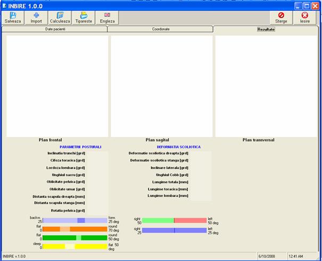This screenshot has width=322, height=261.
Task: Click the Plan sagital image panel
Action: 161,86
